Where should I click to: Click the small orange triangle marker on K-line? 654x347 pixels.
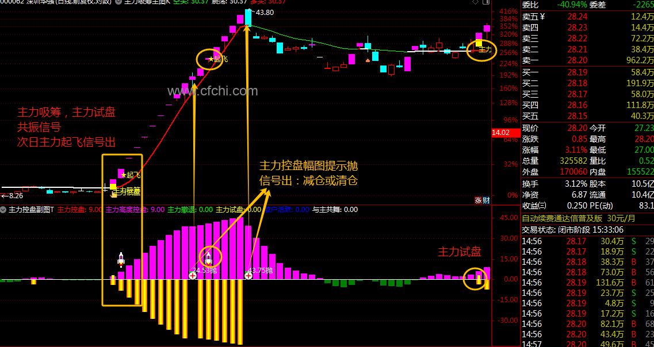pyautogui.click(x=368, y=61)
